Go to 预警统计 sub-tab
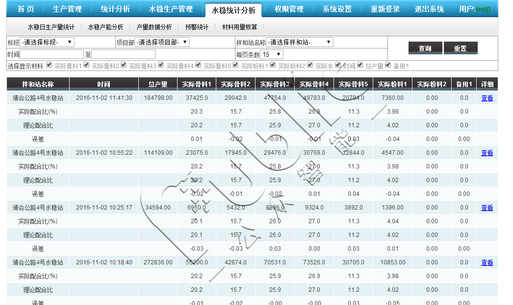Screen dimensions: 513x305 [197, 27]
